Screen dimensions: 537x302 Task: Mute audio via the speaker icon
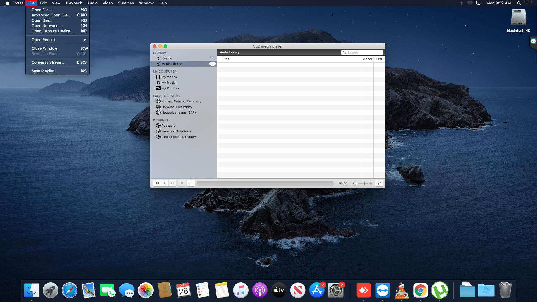click(x=354, y=183)
